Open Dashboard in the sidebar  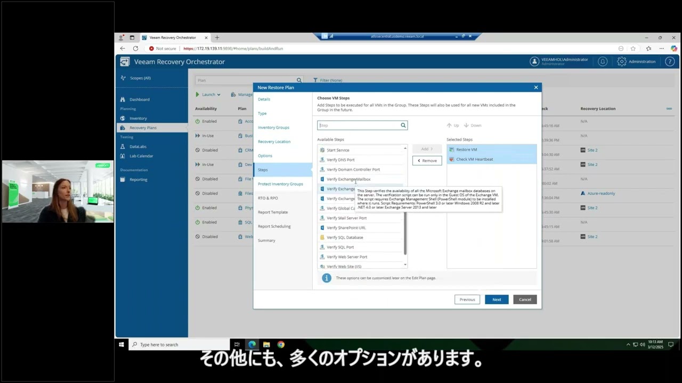(x=140, y=99)
